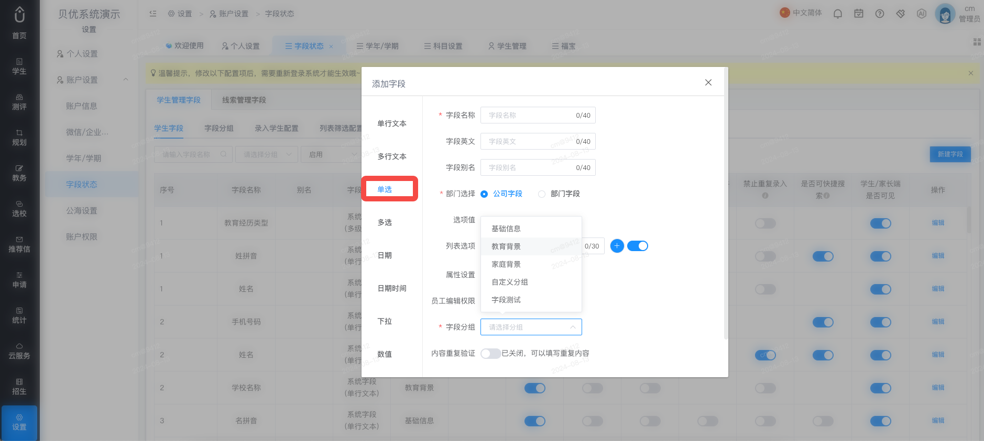Collapse the menu with fold icon
This screenshot has height=441, width=984.
point(153,14)
